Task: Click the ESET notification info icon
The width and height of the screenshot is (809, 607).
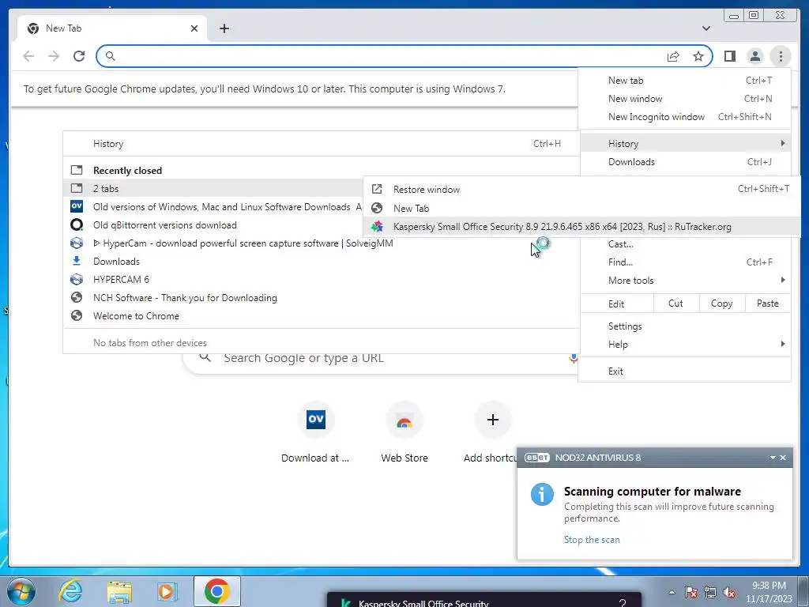Action: [x=542, y=495]
